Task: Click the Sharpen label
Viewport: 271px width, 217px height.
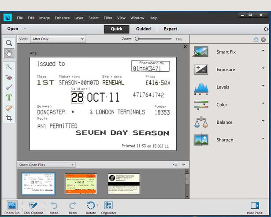Action: tap(225, 140)
